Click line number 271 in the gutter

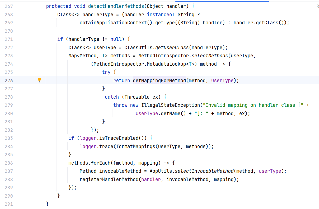pyautogui.click(x=9, y=39)
